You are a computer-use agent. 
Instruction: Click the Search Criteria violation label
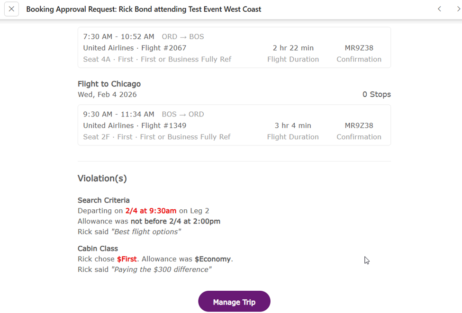coord(104,200)
